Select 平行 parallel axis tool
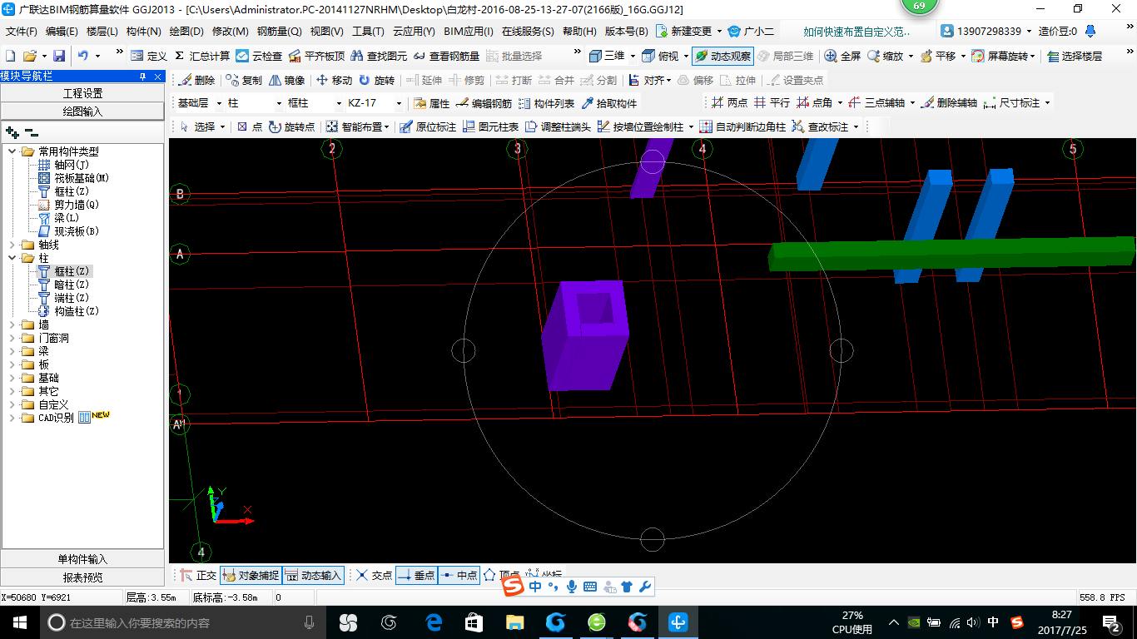Image resolution: width=1137 pixels, height=639 pixels. point(772,103)
